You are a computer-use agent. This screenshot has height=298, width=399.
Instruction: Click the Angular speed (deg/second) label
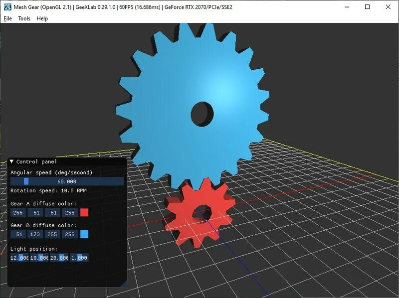click(x=51, y=172)
